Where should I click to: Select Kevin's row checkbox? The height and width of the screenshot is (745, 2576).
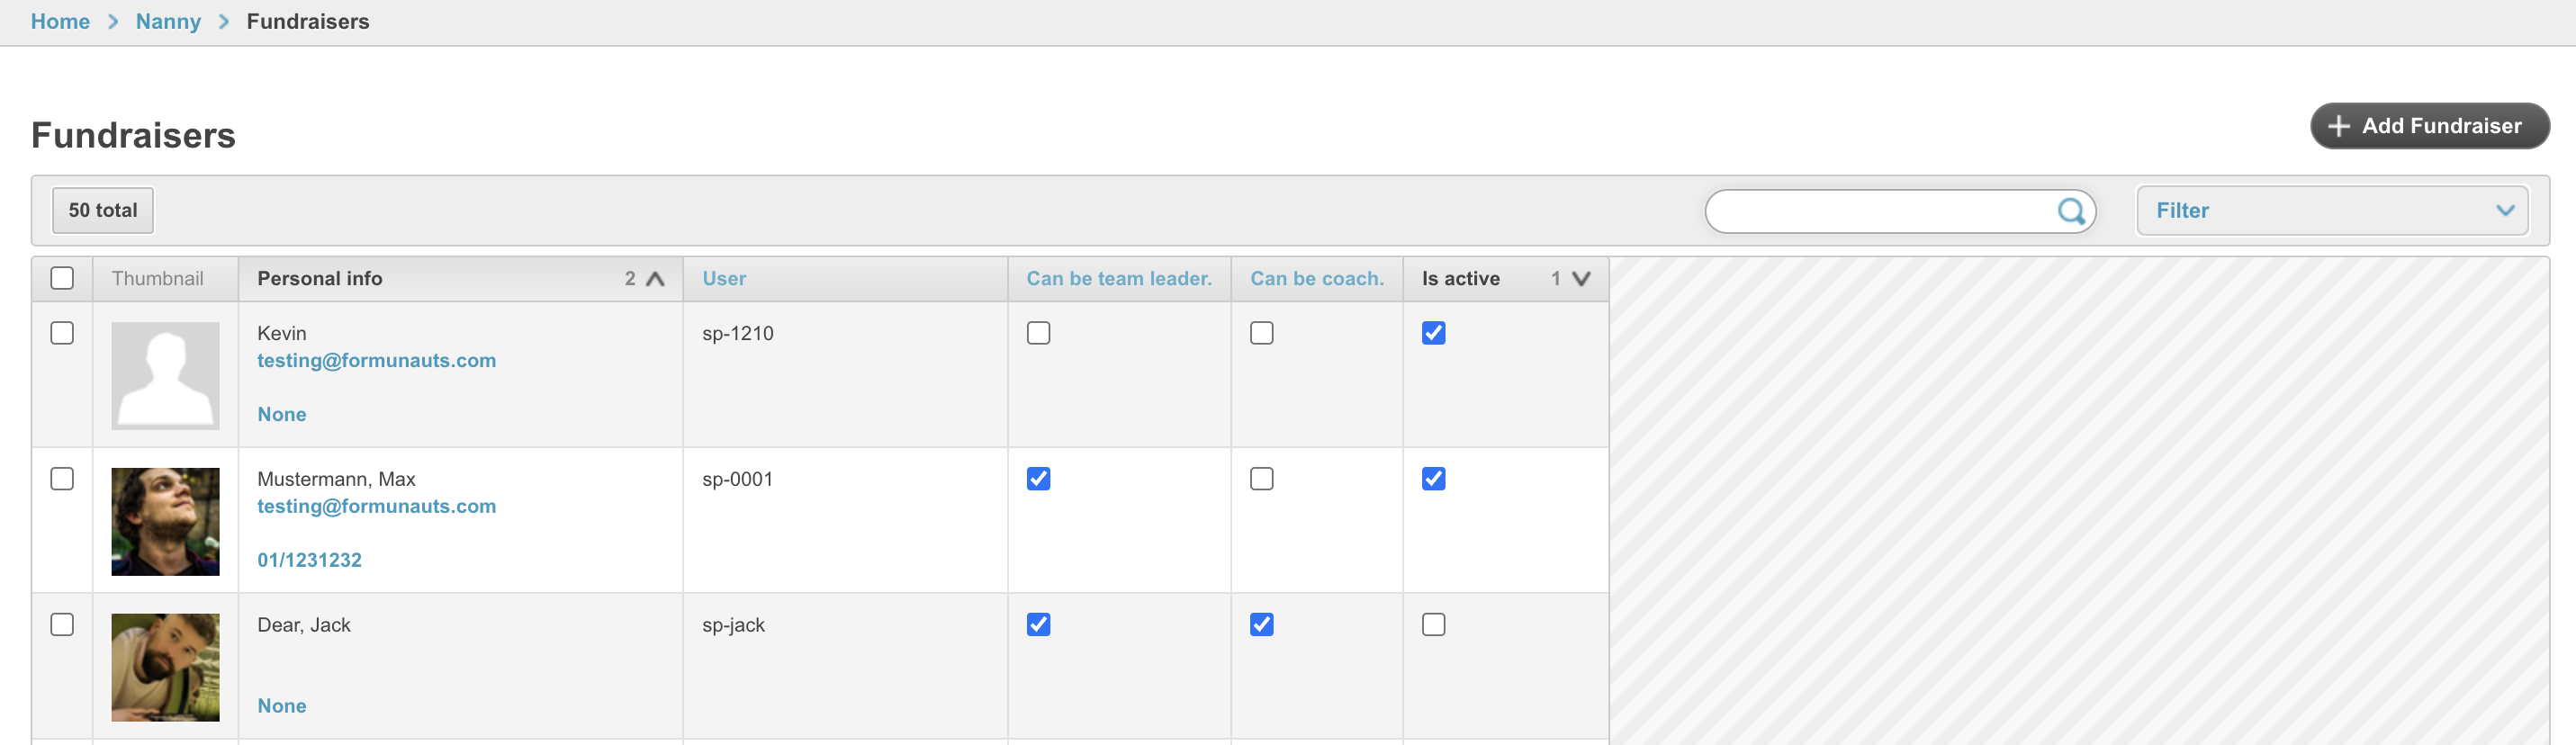tap(62, 333)
